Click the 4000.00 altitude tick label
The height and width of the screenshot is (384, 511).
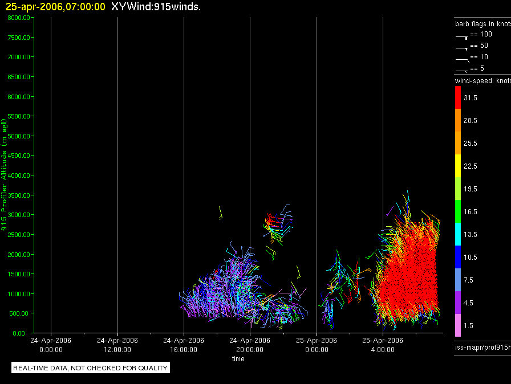(19, 175)
